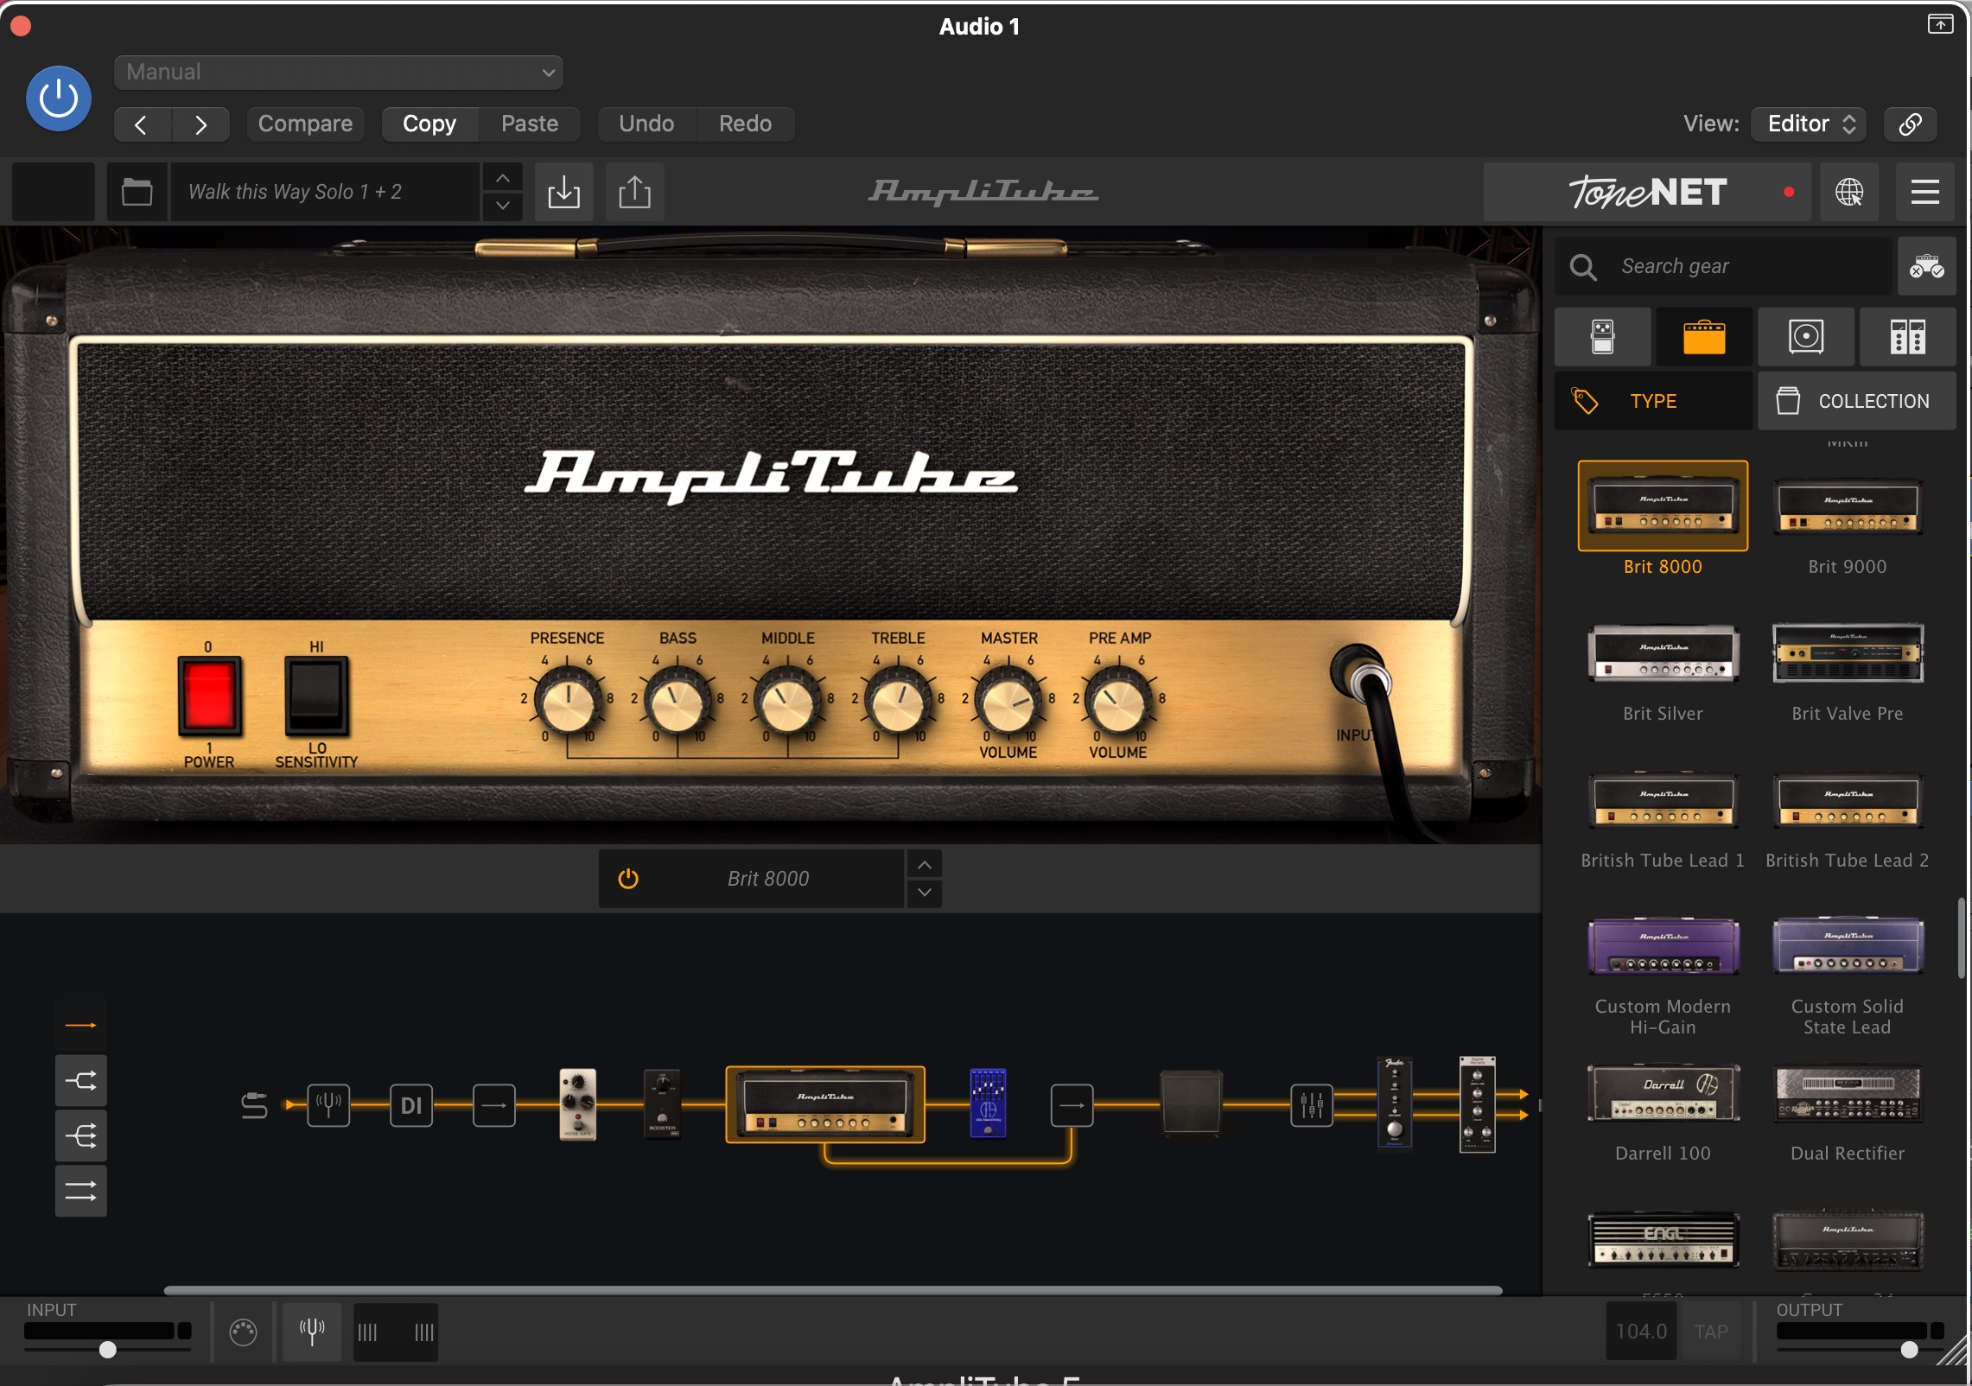Select the Brit Valve Pre amp
Viewport: 1972px width, 1386px height.
click(x=1848, y=653)
